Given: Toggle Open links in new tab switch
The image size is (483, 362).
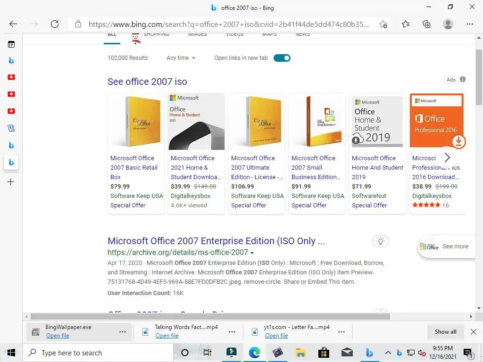Looking at the screenshot, I should coord(282,58).
